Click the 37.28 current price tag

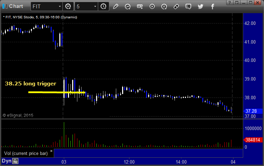(x=253, y=111)
